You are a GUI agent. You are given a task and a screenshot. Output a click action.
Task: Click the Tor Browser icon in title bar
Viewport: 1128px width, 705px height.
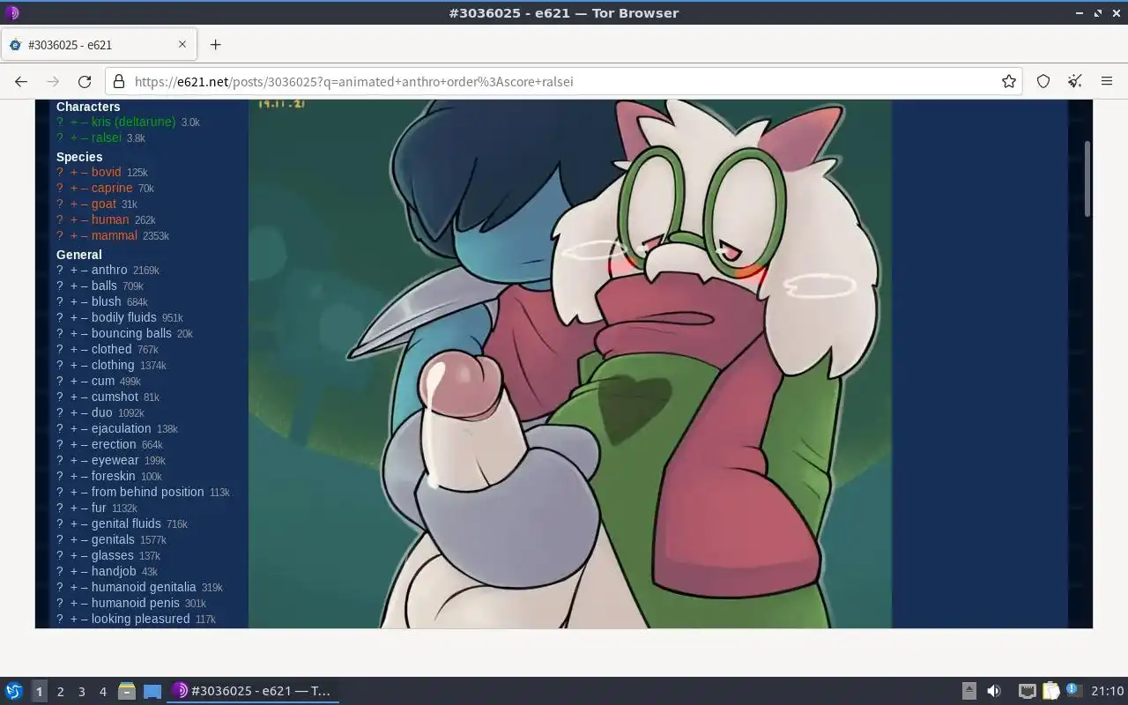12,12
